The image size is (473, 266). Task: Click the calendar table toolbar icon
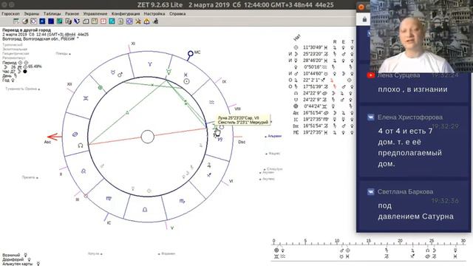[x=16, y=21]
